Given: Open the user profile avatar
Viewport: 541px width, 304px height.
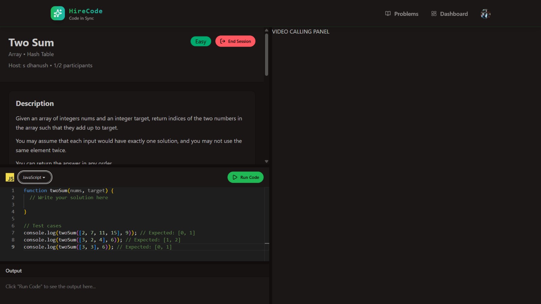Looking at the screenshot, I should [486, 14].
